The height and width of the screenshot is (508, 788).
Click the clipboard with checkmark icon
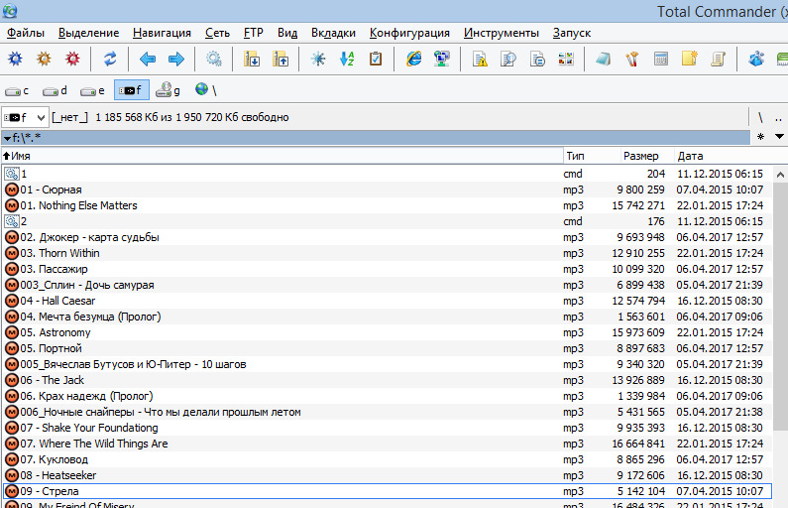tap(376, 59)
